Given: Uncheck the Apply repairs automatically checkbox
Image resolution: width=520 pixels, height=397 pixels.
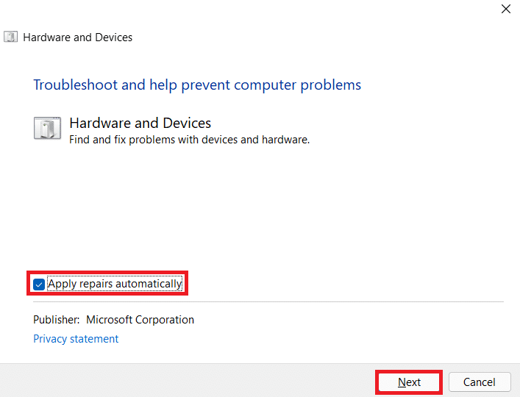Looking at the screenshot, I should tap(39, 284).
